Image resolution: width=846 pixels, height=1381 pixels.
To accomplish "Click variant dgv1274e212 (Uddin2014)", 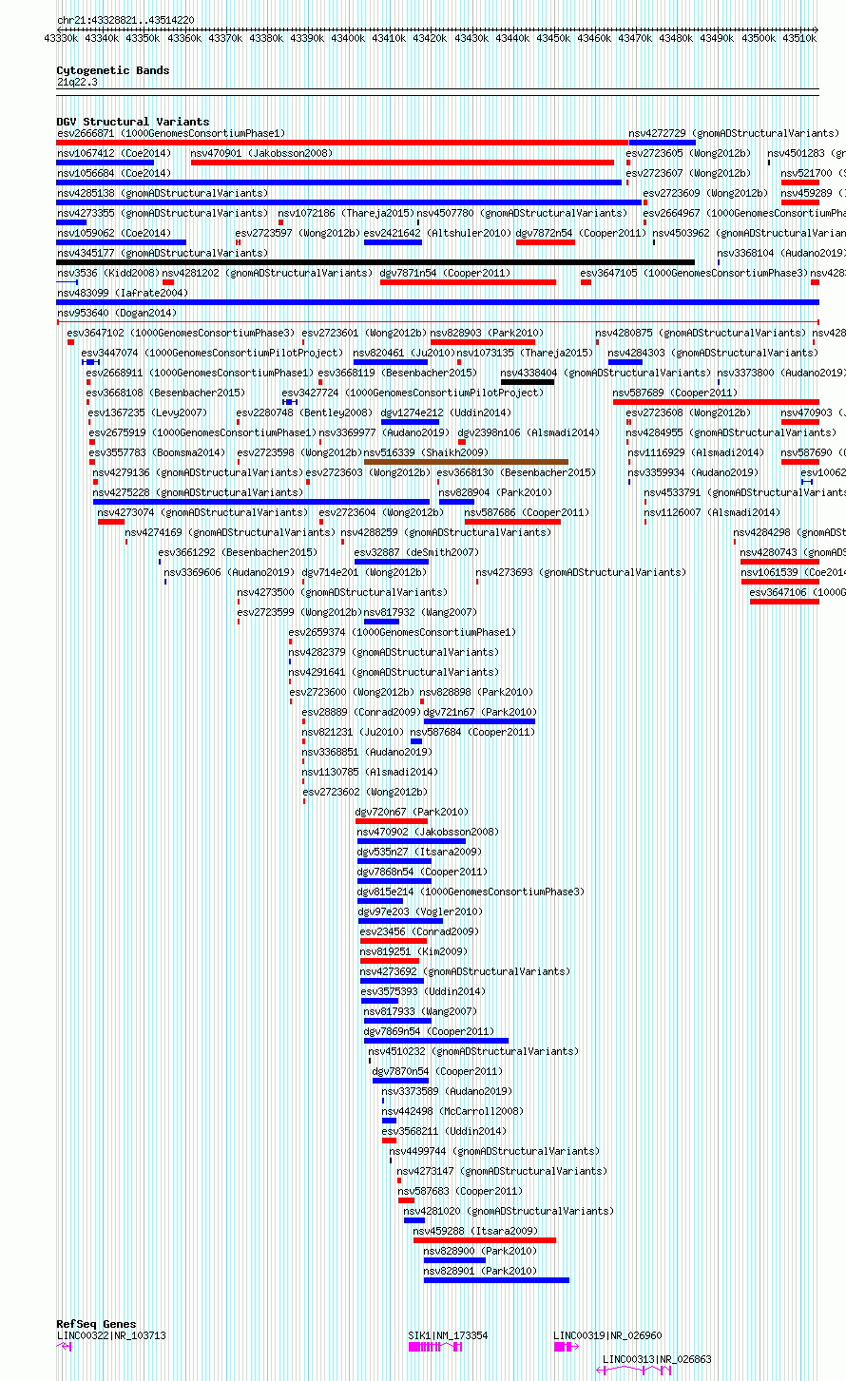I will coord(446,412).
